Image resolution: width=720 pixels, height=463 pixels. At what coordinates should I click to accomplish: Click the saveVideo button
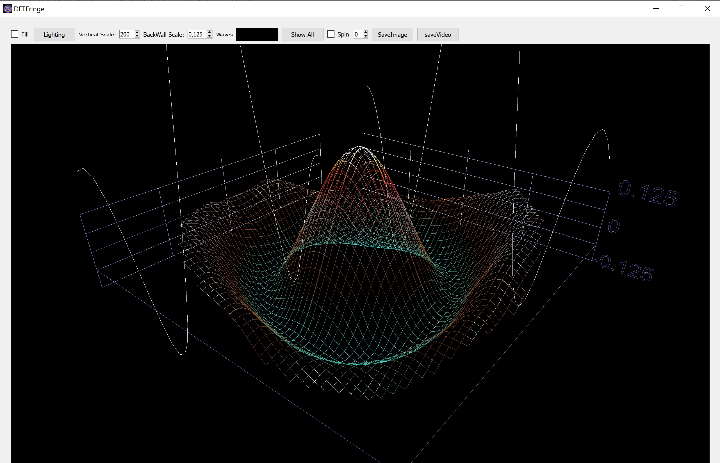(x=438, y=34)
